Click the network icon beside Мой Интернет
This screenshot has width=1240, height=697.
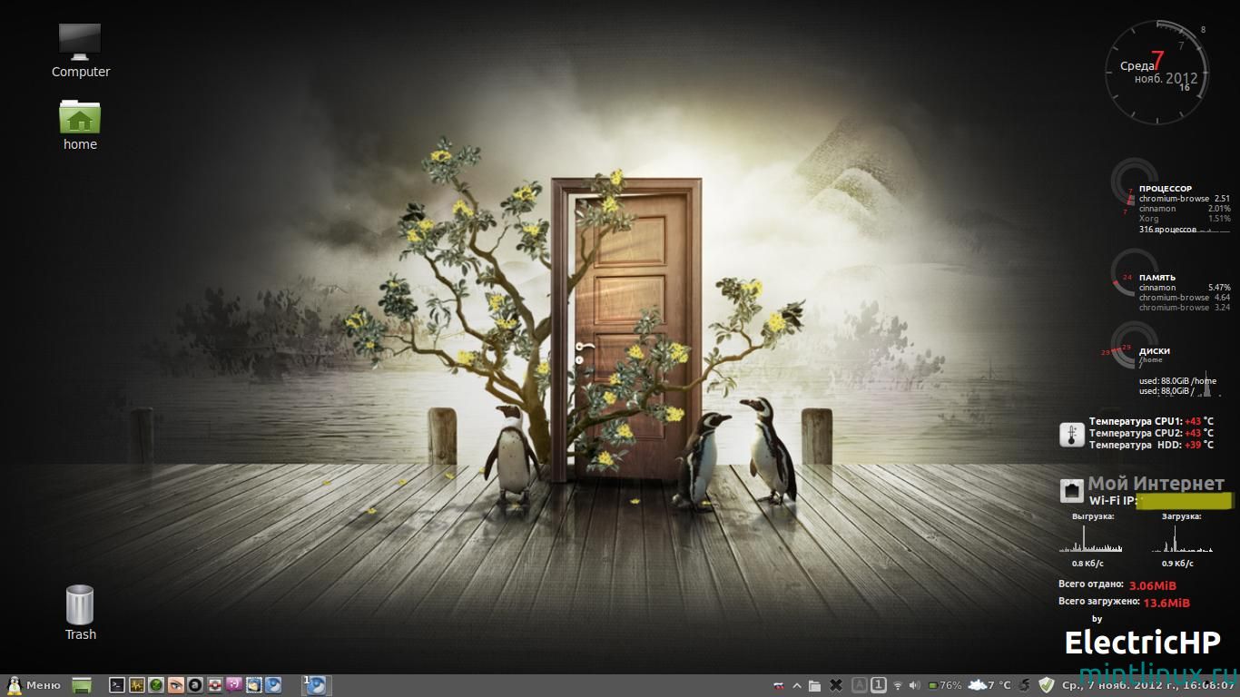click(1072, 491)
